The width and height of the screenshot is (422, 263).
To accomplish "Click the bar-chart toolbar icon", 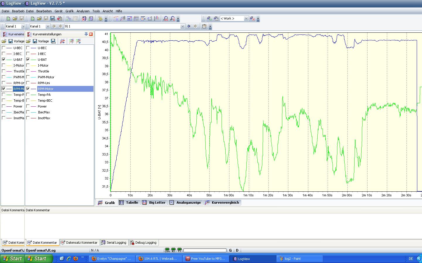I will click(x=156, y=18).
